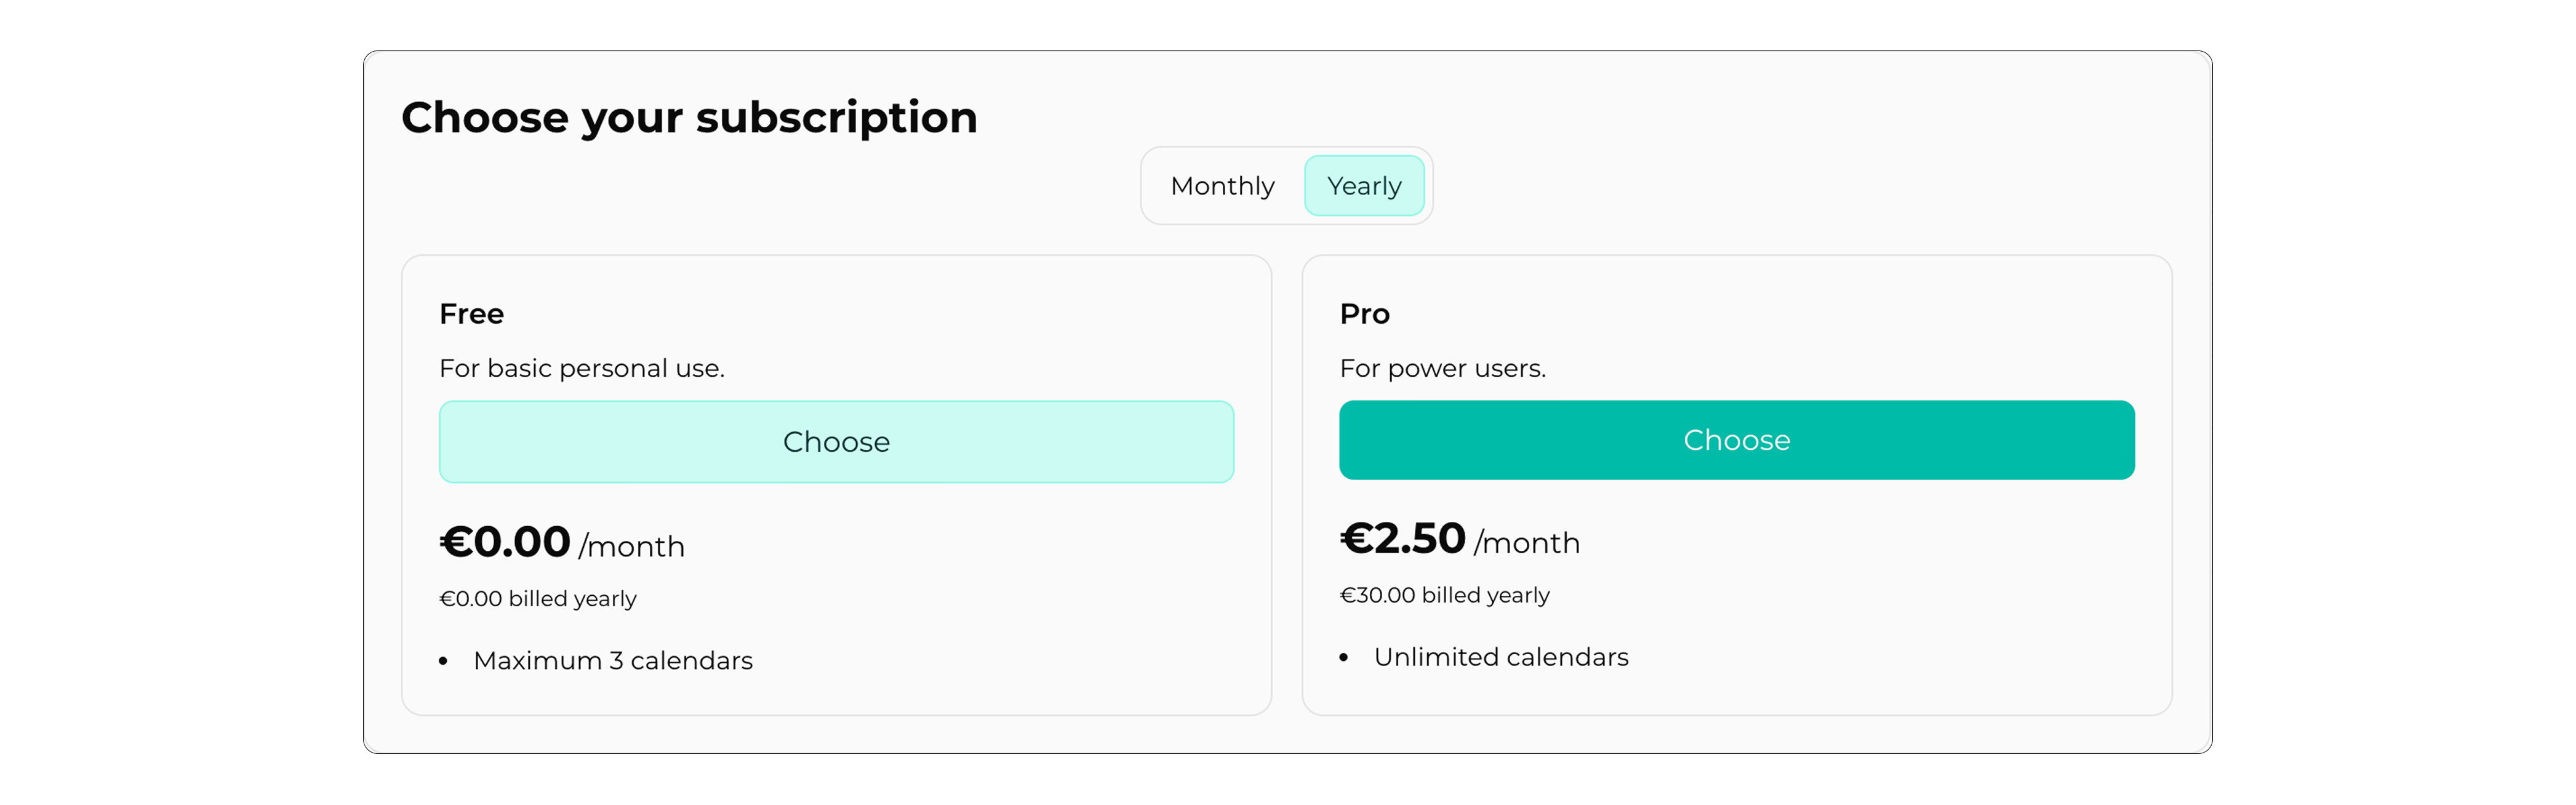Screen dimensions: 2576x805
Task: Click the euro sign in the Pro price
Action: tap(1357, 539)
